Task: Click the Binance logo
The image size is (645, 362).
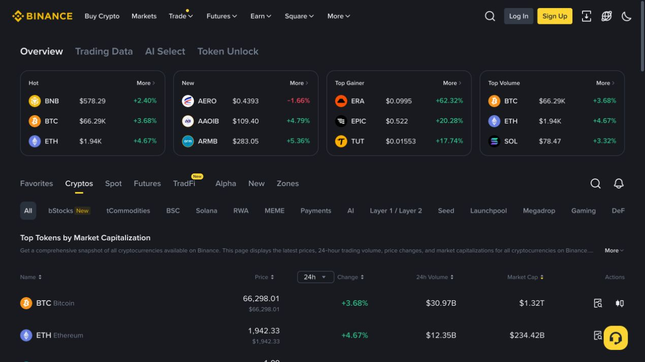Action: pos(42,16)
